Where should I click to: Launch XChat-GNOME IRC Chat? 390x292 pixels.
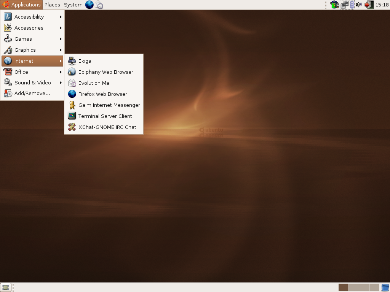point(104,127)
